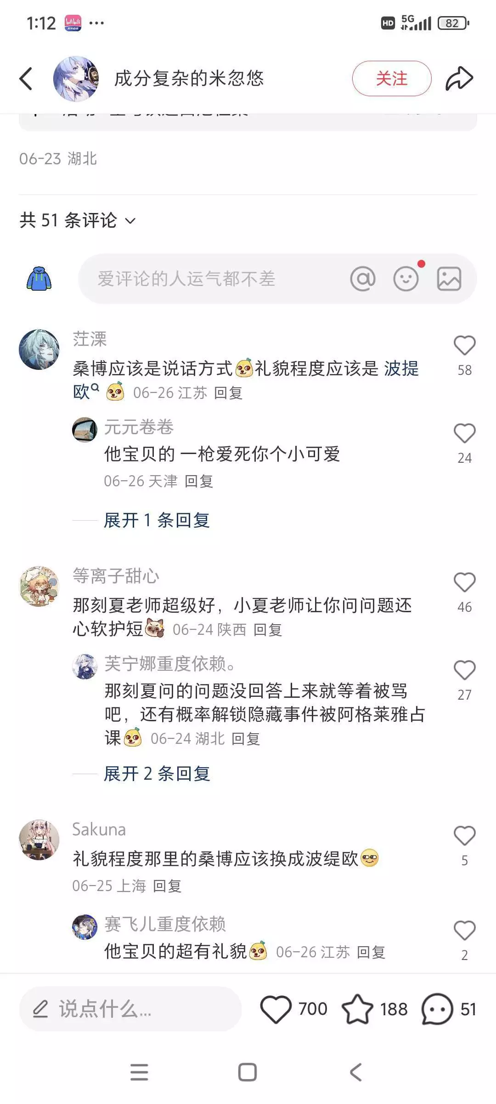Image resolution: width=496 pixels, height=1104 pixels.
Task: Like the post with 700 hearts
Action: 276,1009
